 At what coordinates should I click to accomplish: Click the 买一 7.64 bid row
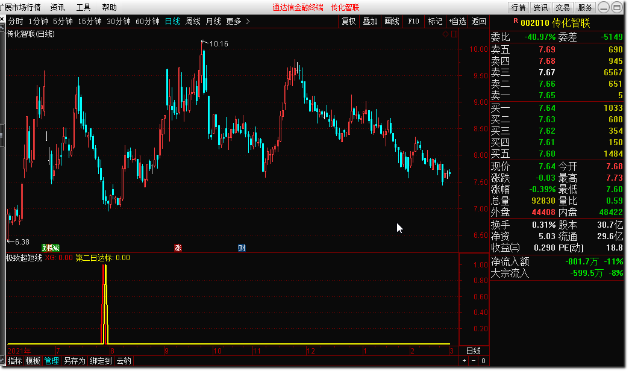(557, 108)
